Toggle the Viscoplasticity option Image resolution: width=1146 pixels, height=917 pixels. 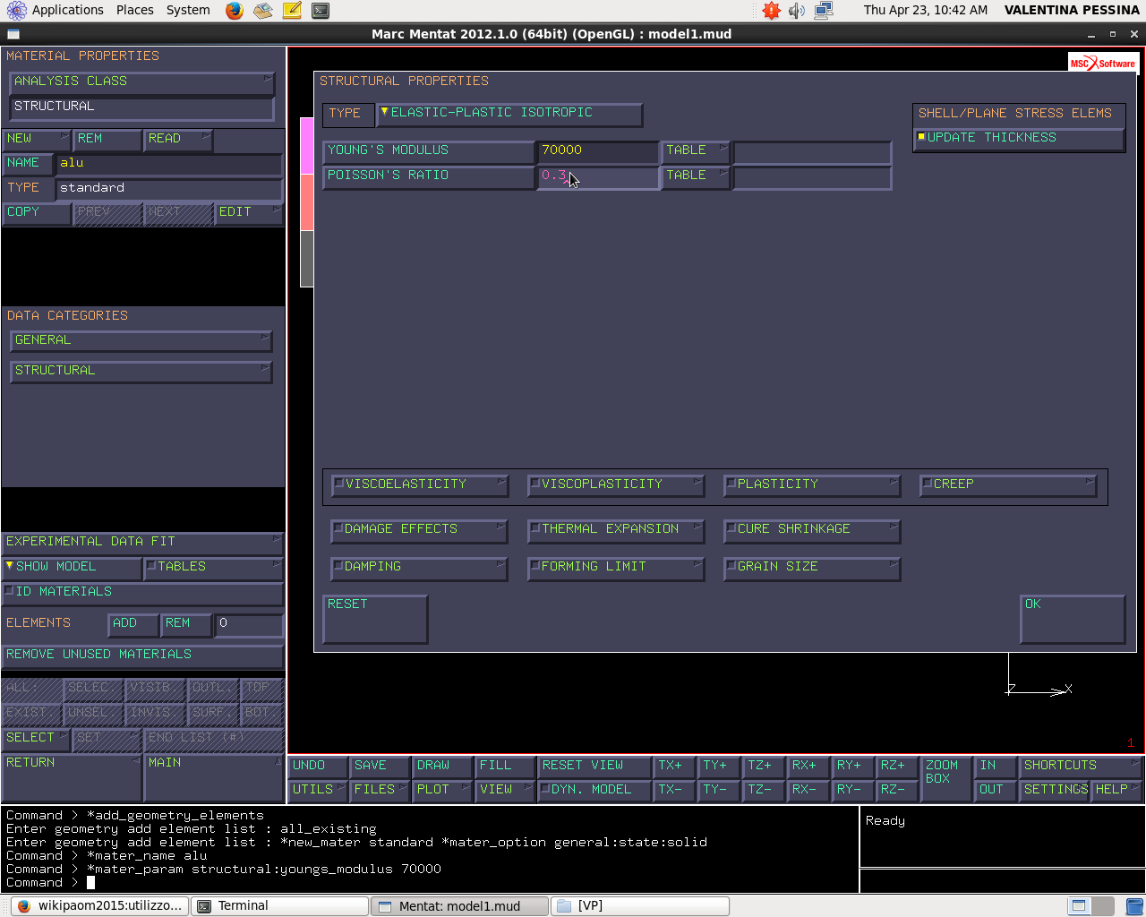tap(615, 484)
